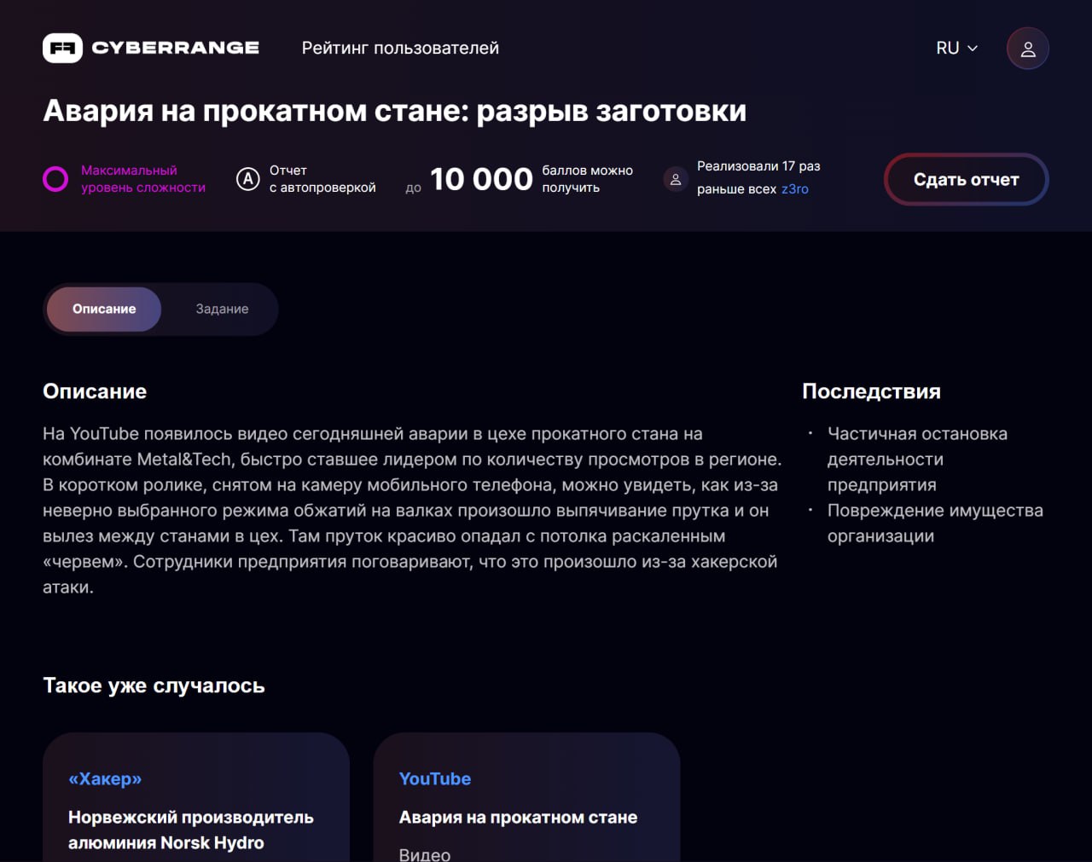Click 'Такое уже случалось' heading

[x=154, y=686]
